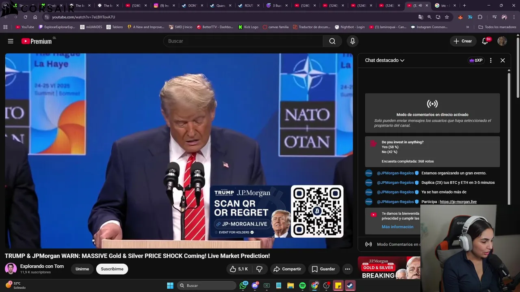Viewport: 520px width, 292px height.
Task: Click the magnifier search button
Action: click(x=332, y=41)
